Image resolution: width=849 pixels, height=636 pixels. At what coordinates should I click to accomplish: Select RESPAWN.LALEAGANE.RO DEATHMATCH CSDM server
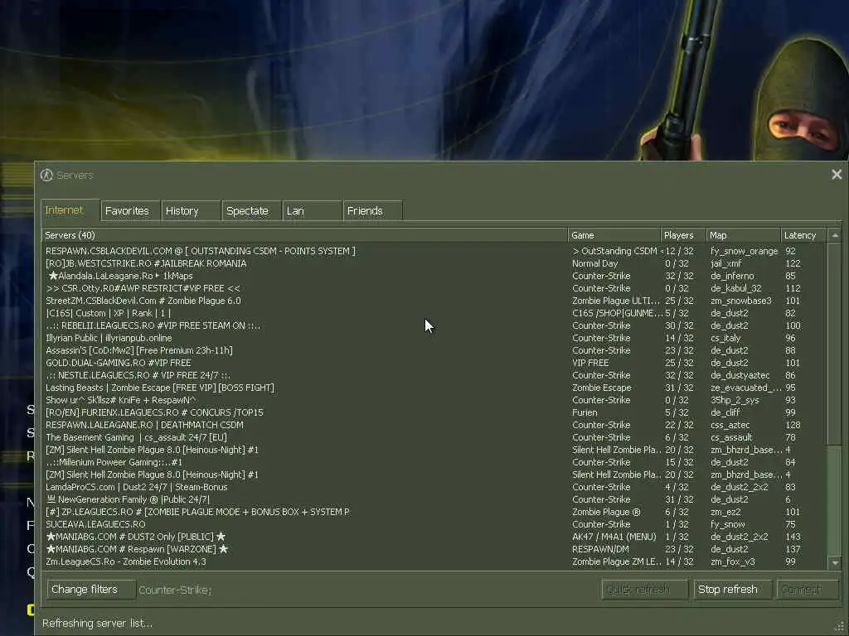[x=436, y=425]
